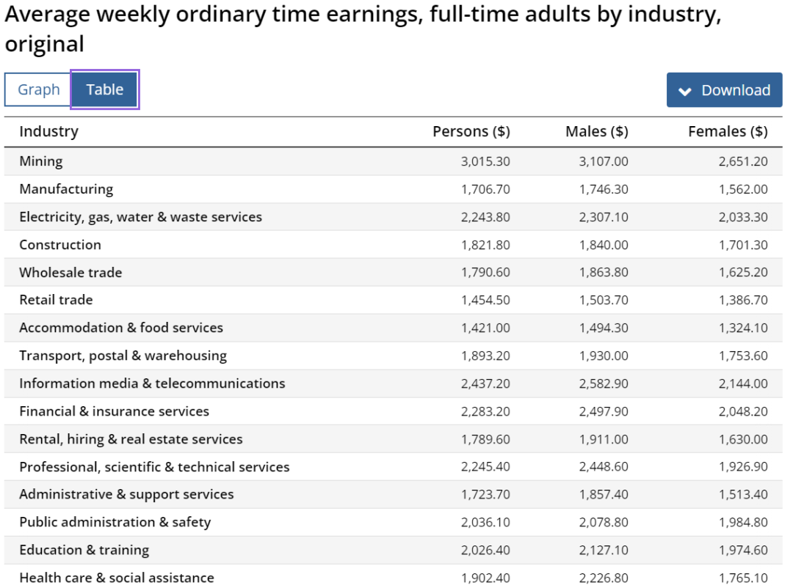
Task: Switch to the Graph tab
Action: (x=38, y=89)
